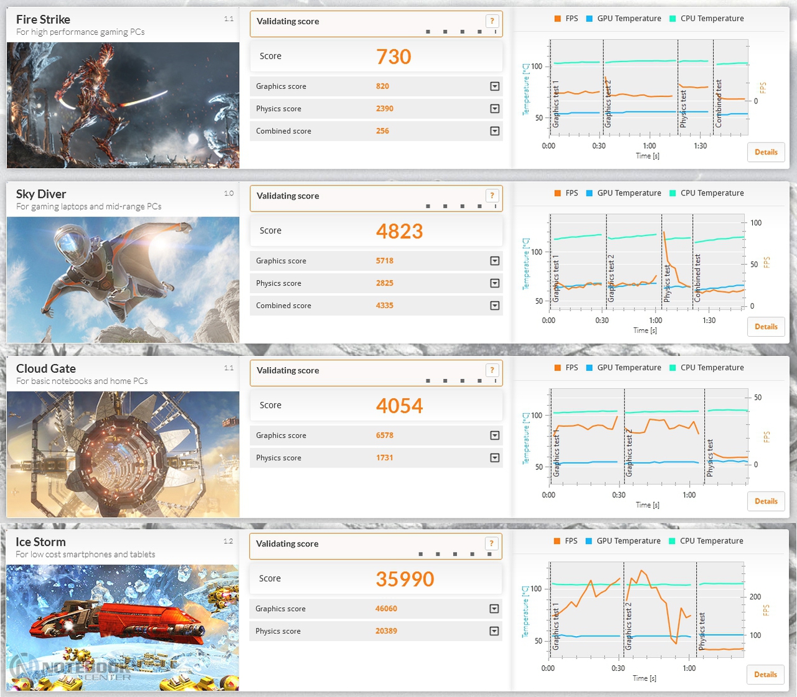Open help for Fire Strike validating score
The width and height of the screenshot is (797, 697).
pyautogui.click(x=492, y=21)
